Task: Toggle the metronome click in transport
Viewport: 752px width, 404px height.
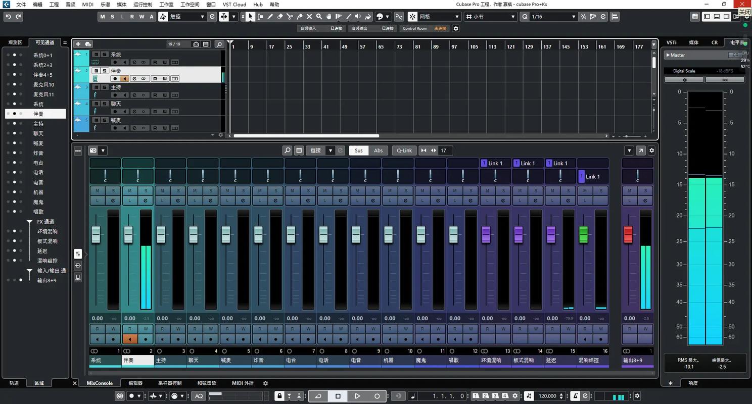Action: [x=575, y=396]
